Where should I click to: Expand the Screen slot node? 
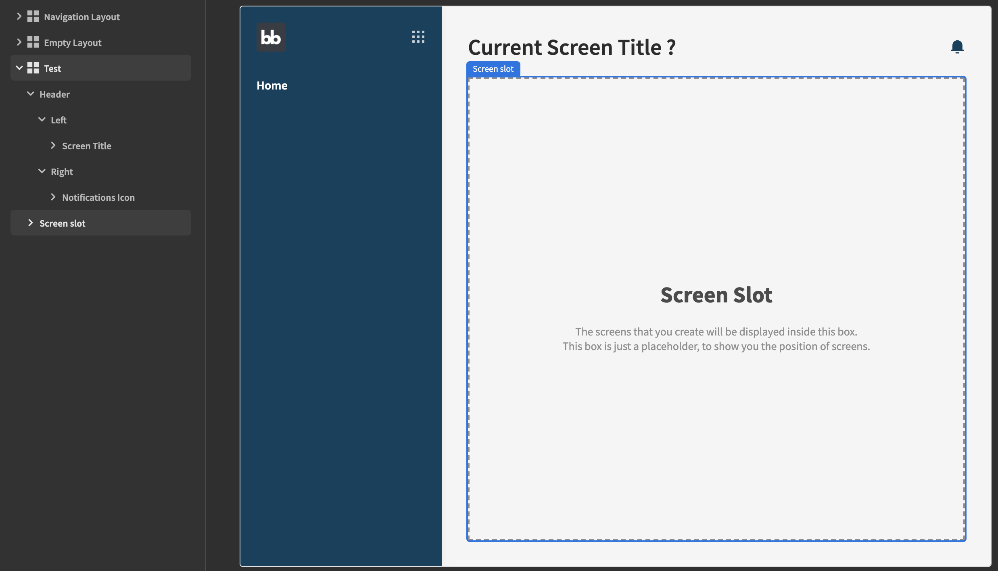(x=31, y=222)
